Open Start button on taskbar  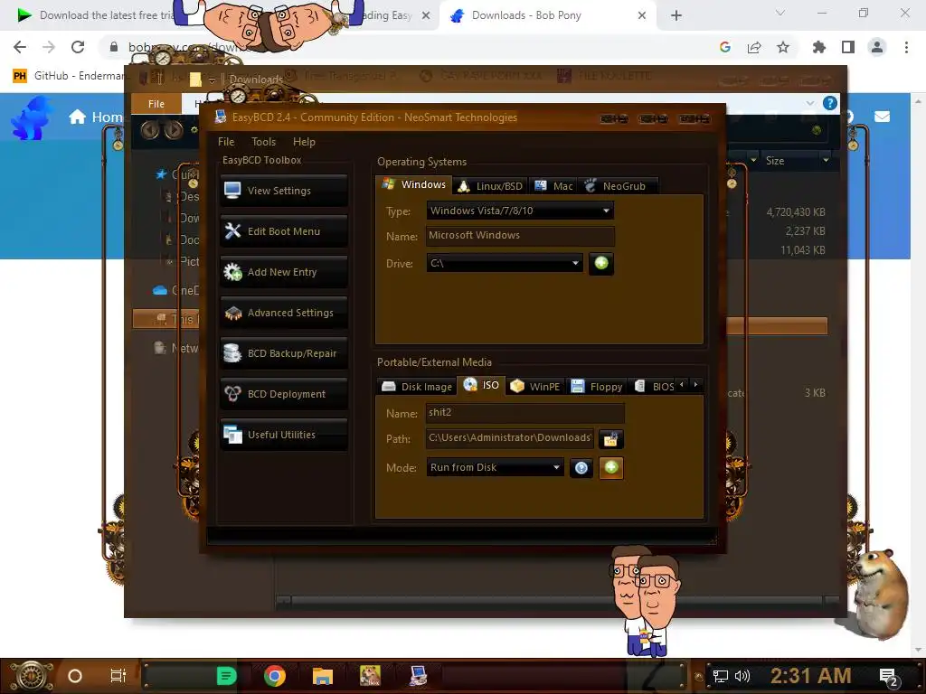(31, 676)
